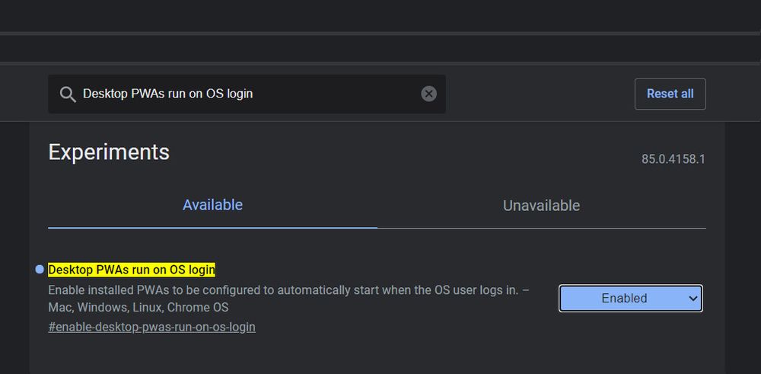Click the 'Mac, Windows, Linux, Chrome OS' platforms text
This screenshot has height=374, width=761.
click(139, 308)
